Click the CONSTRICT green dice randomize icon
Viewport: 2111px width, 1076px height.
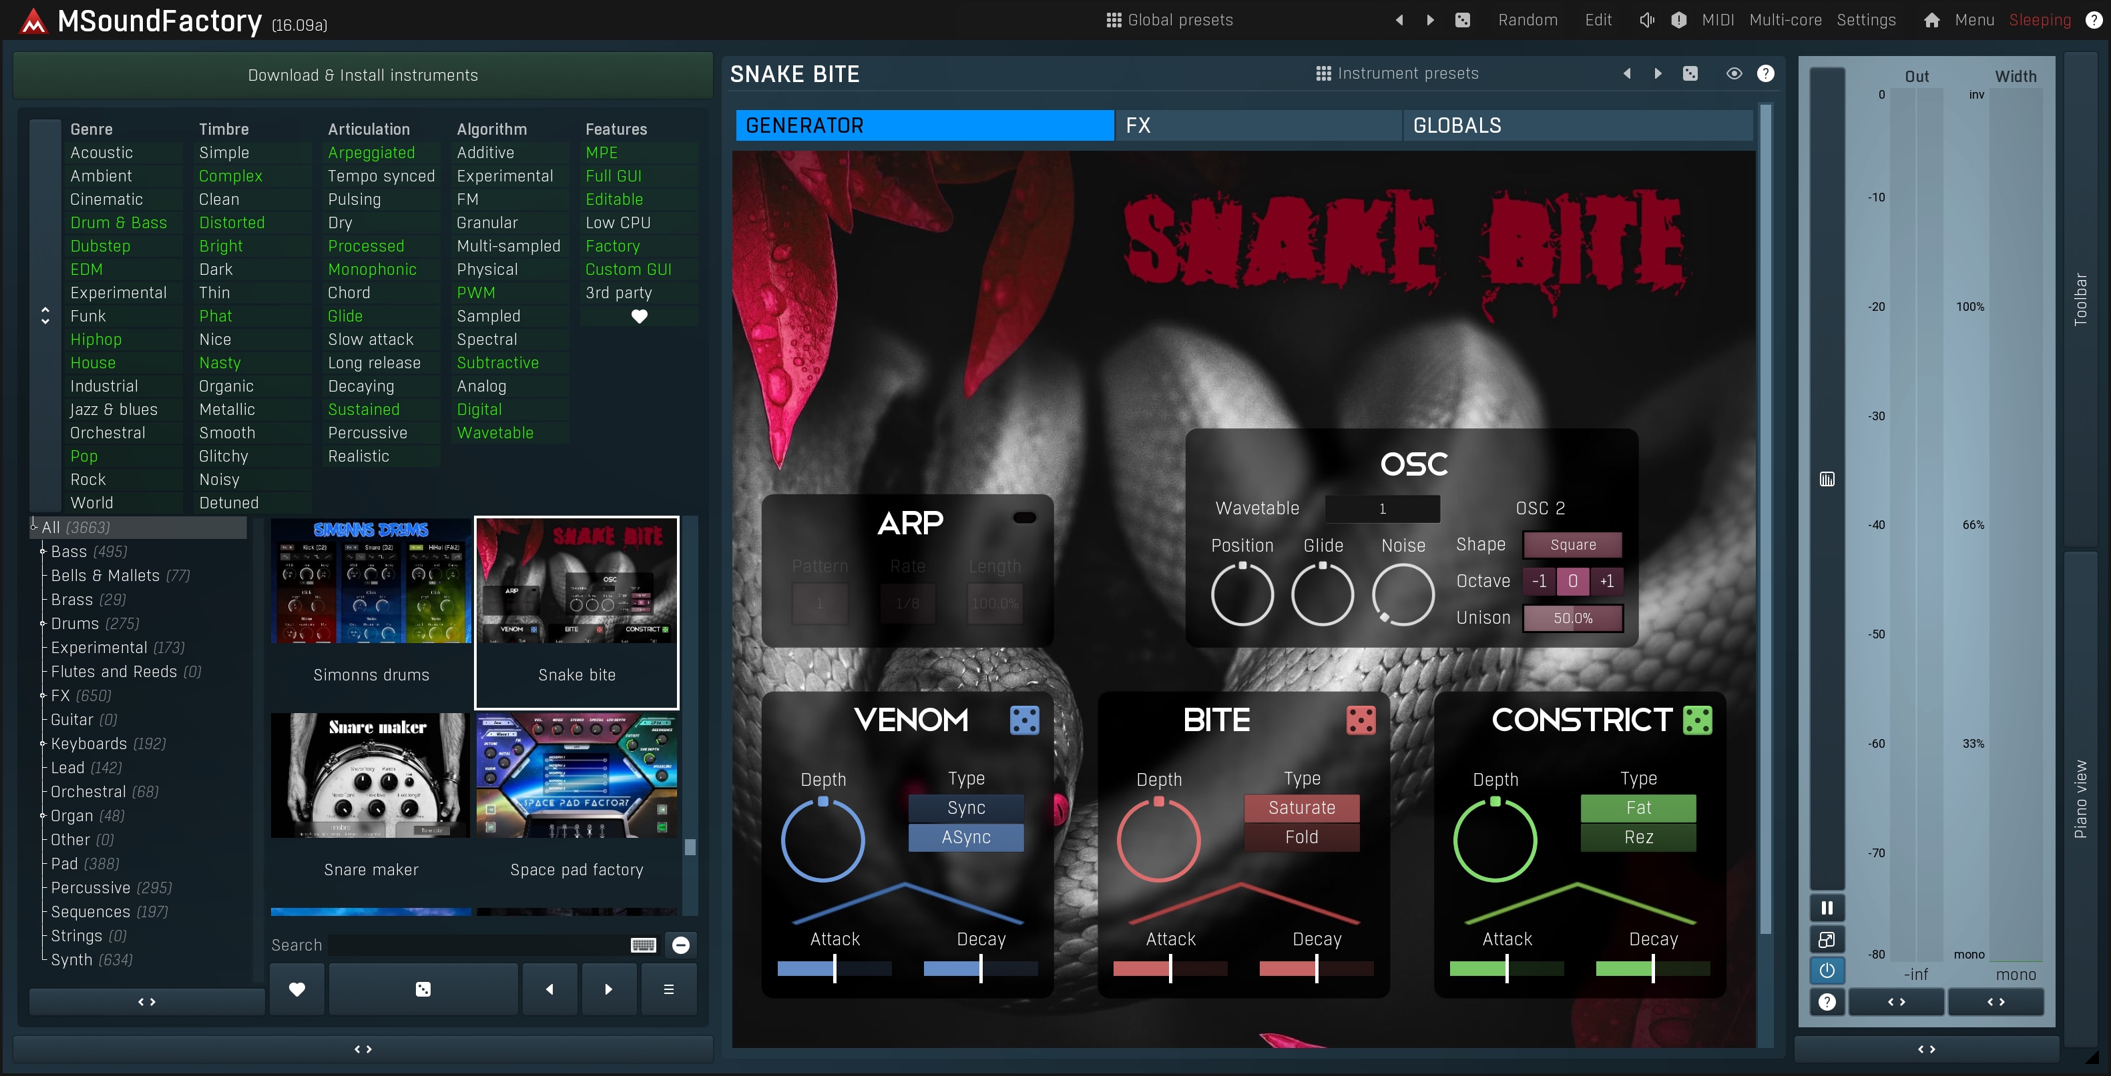tap(1697, 720)
